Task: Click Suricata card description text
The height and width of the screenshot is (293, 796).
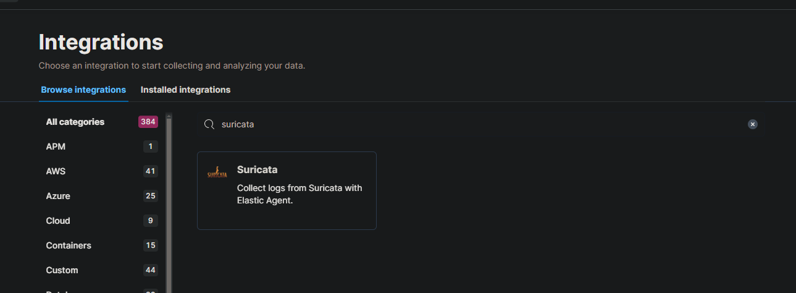Action: (300, 193)
